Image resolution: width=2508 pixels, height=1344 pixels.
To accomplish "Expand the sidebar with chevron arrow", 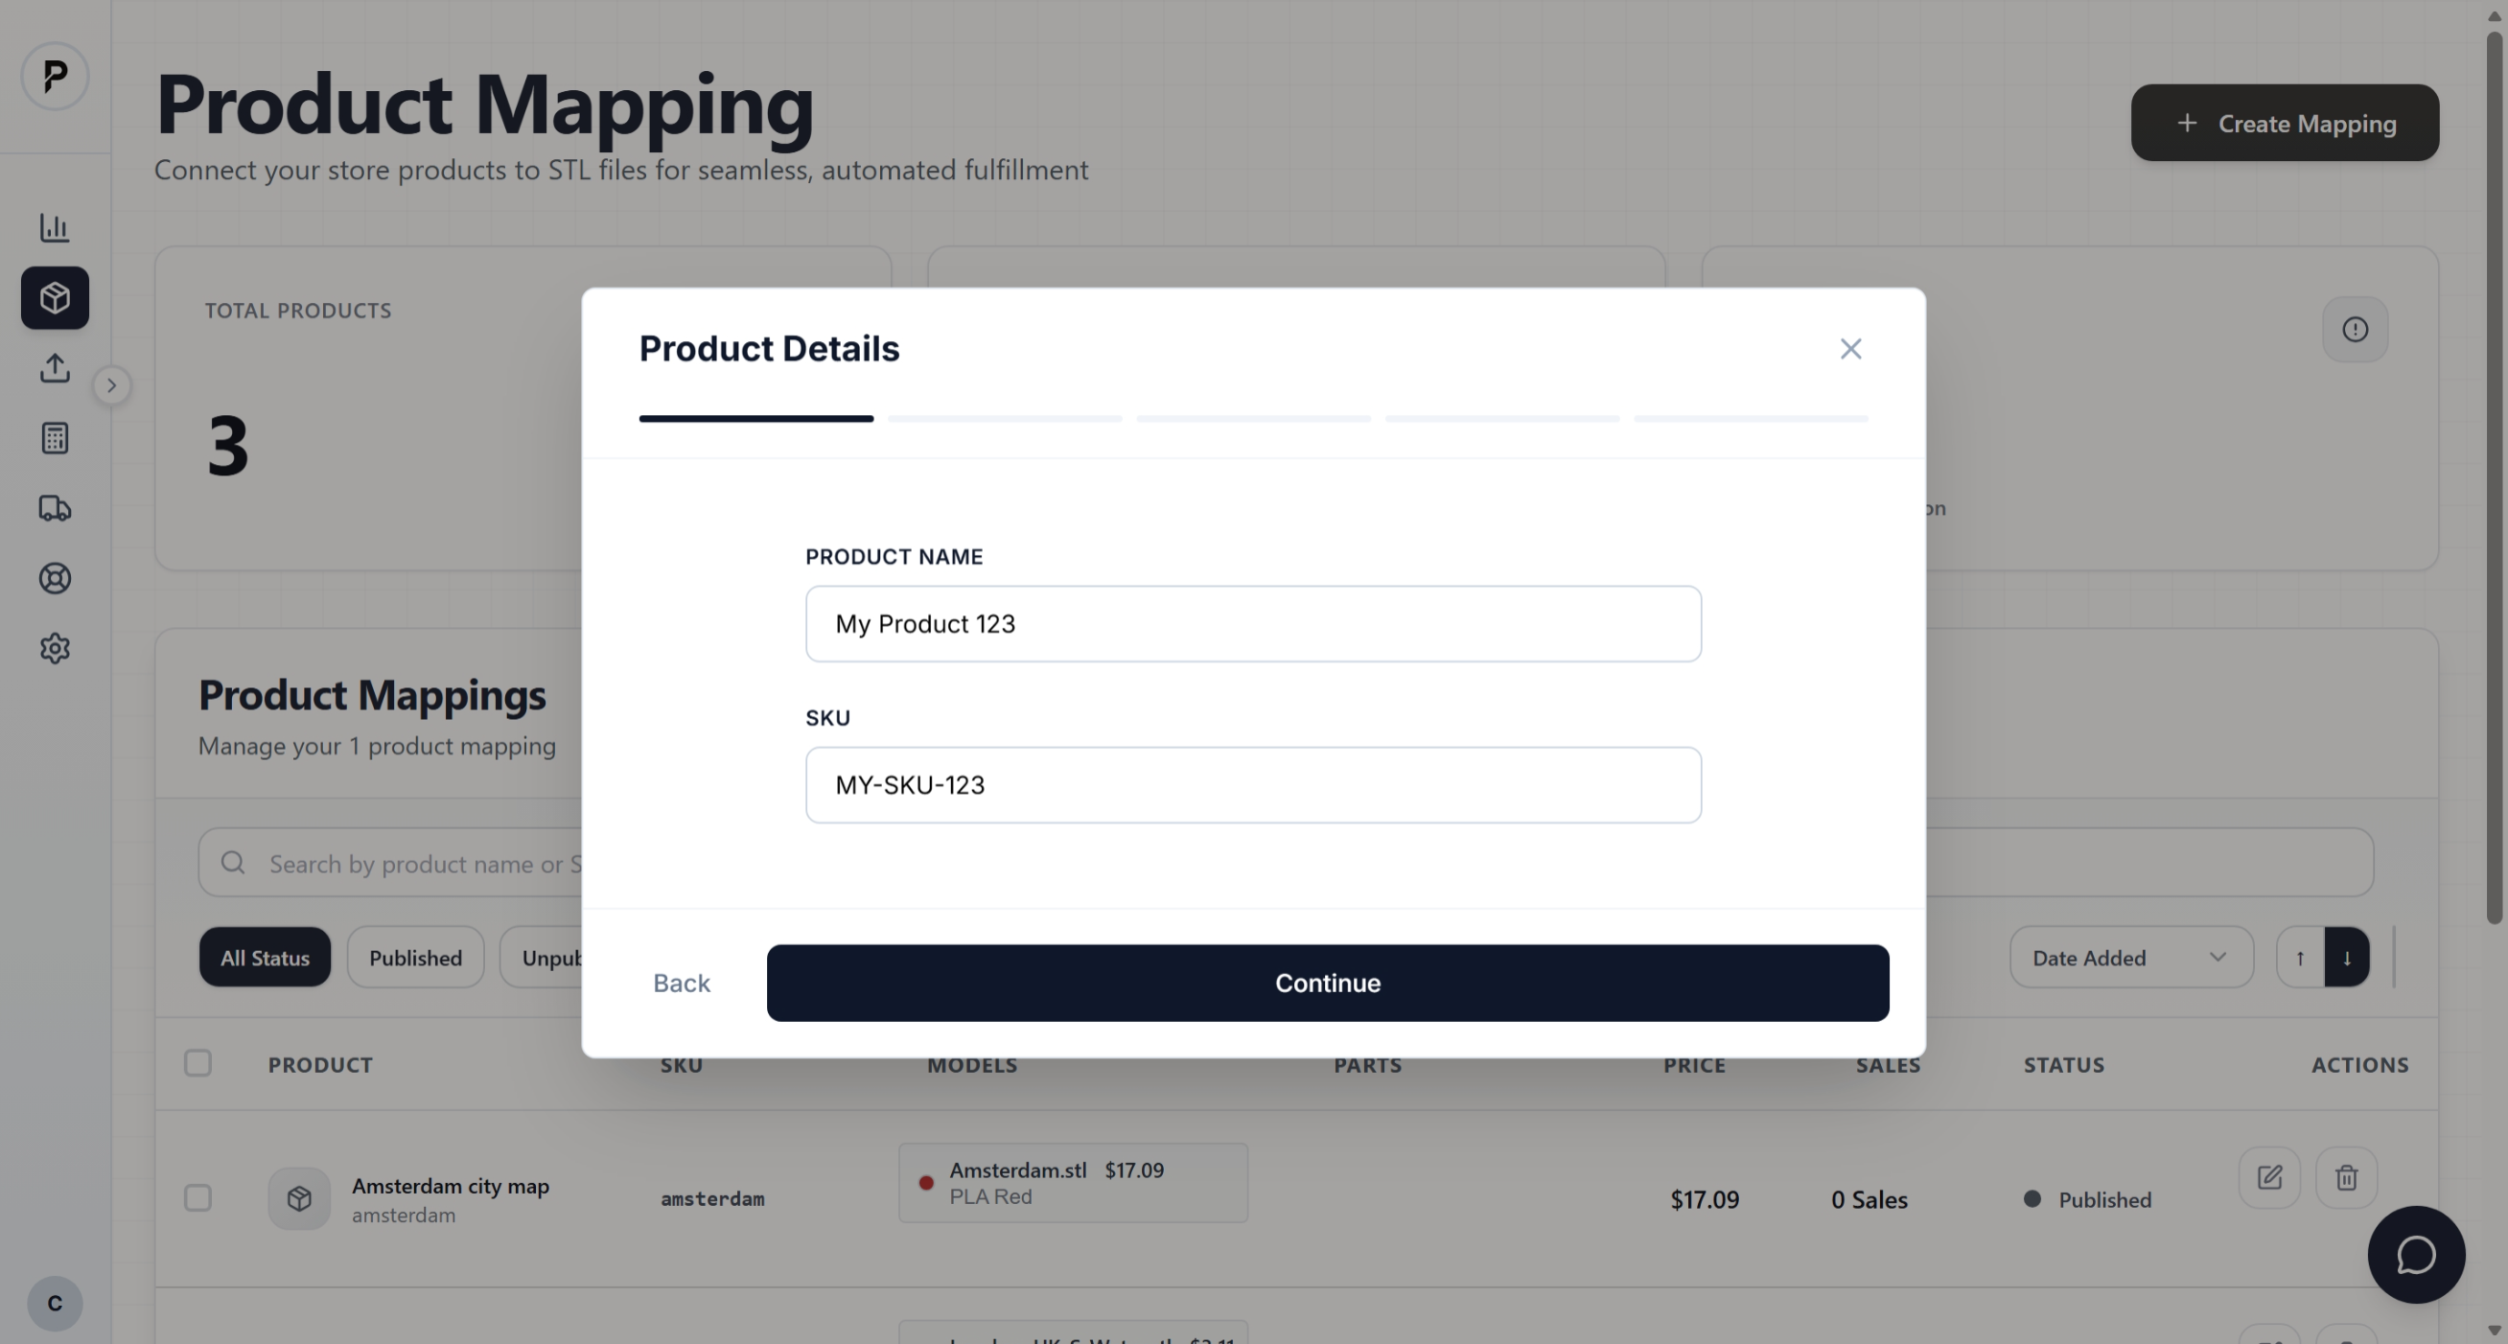I will click(112, 385).
